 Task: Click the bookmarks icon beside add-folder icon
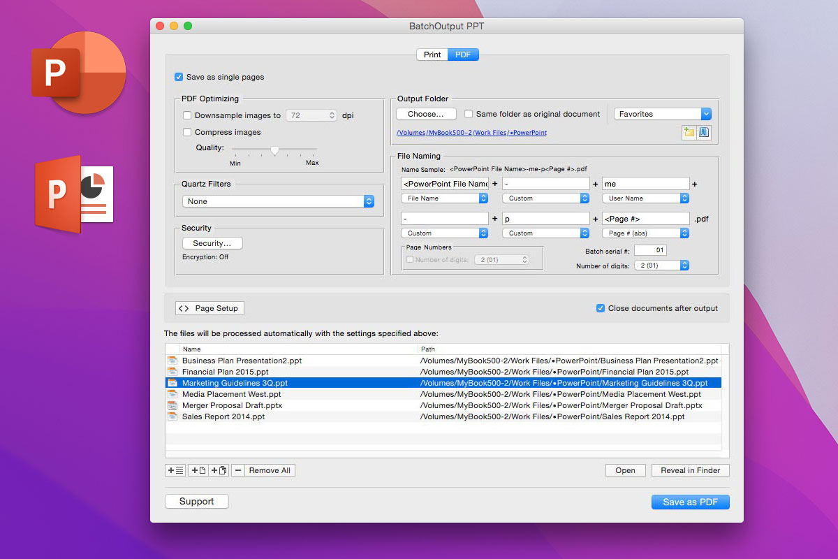click(x=704, y=133)
